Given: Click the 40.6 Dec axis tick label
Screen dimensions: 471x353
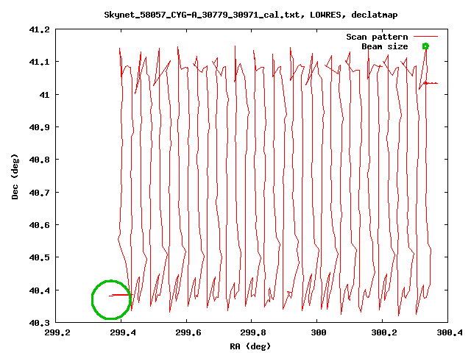Looking at the screenshot, I should click(39, 225).
